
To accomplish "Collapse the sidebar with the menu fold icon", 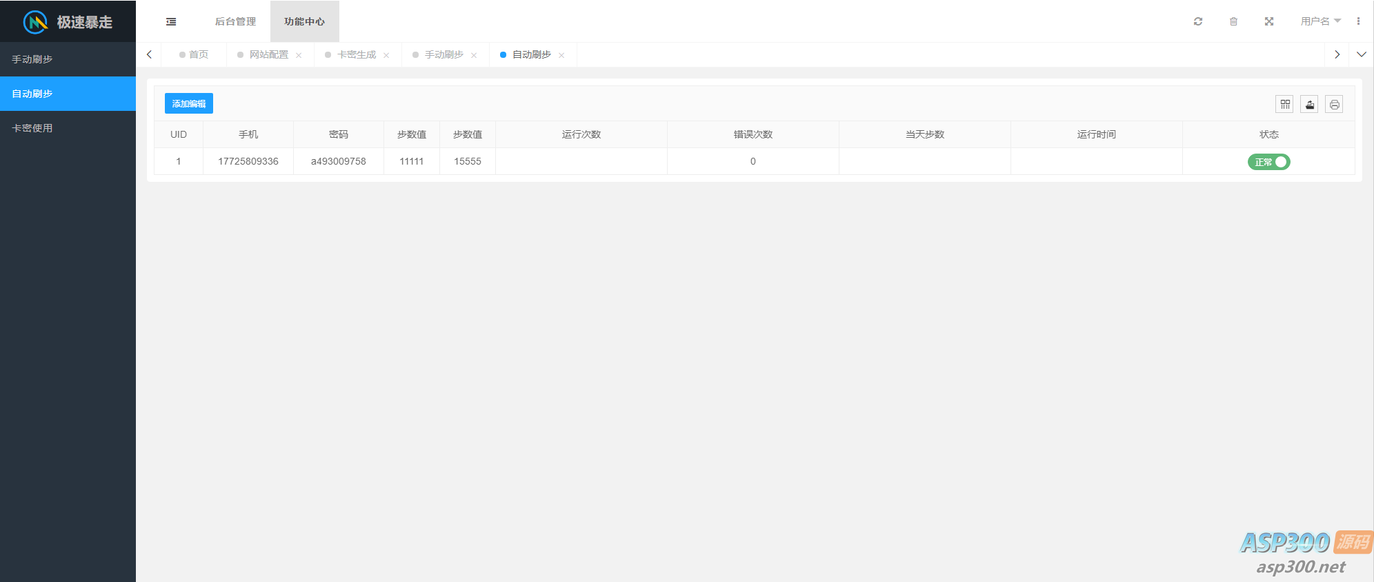I will point(171,22).
